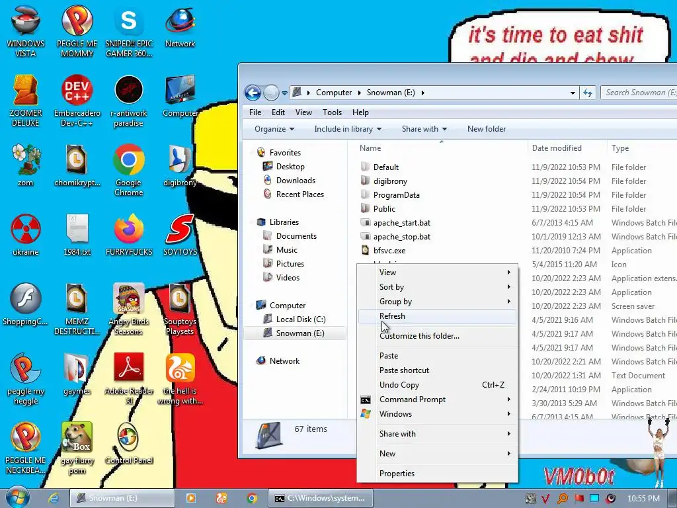This screenshot has width=677, height=508.
Task: Launch Google Chrome from desktop
Action: pyautogui.click(x=129, y=170)
